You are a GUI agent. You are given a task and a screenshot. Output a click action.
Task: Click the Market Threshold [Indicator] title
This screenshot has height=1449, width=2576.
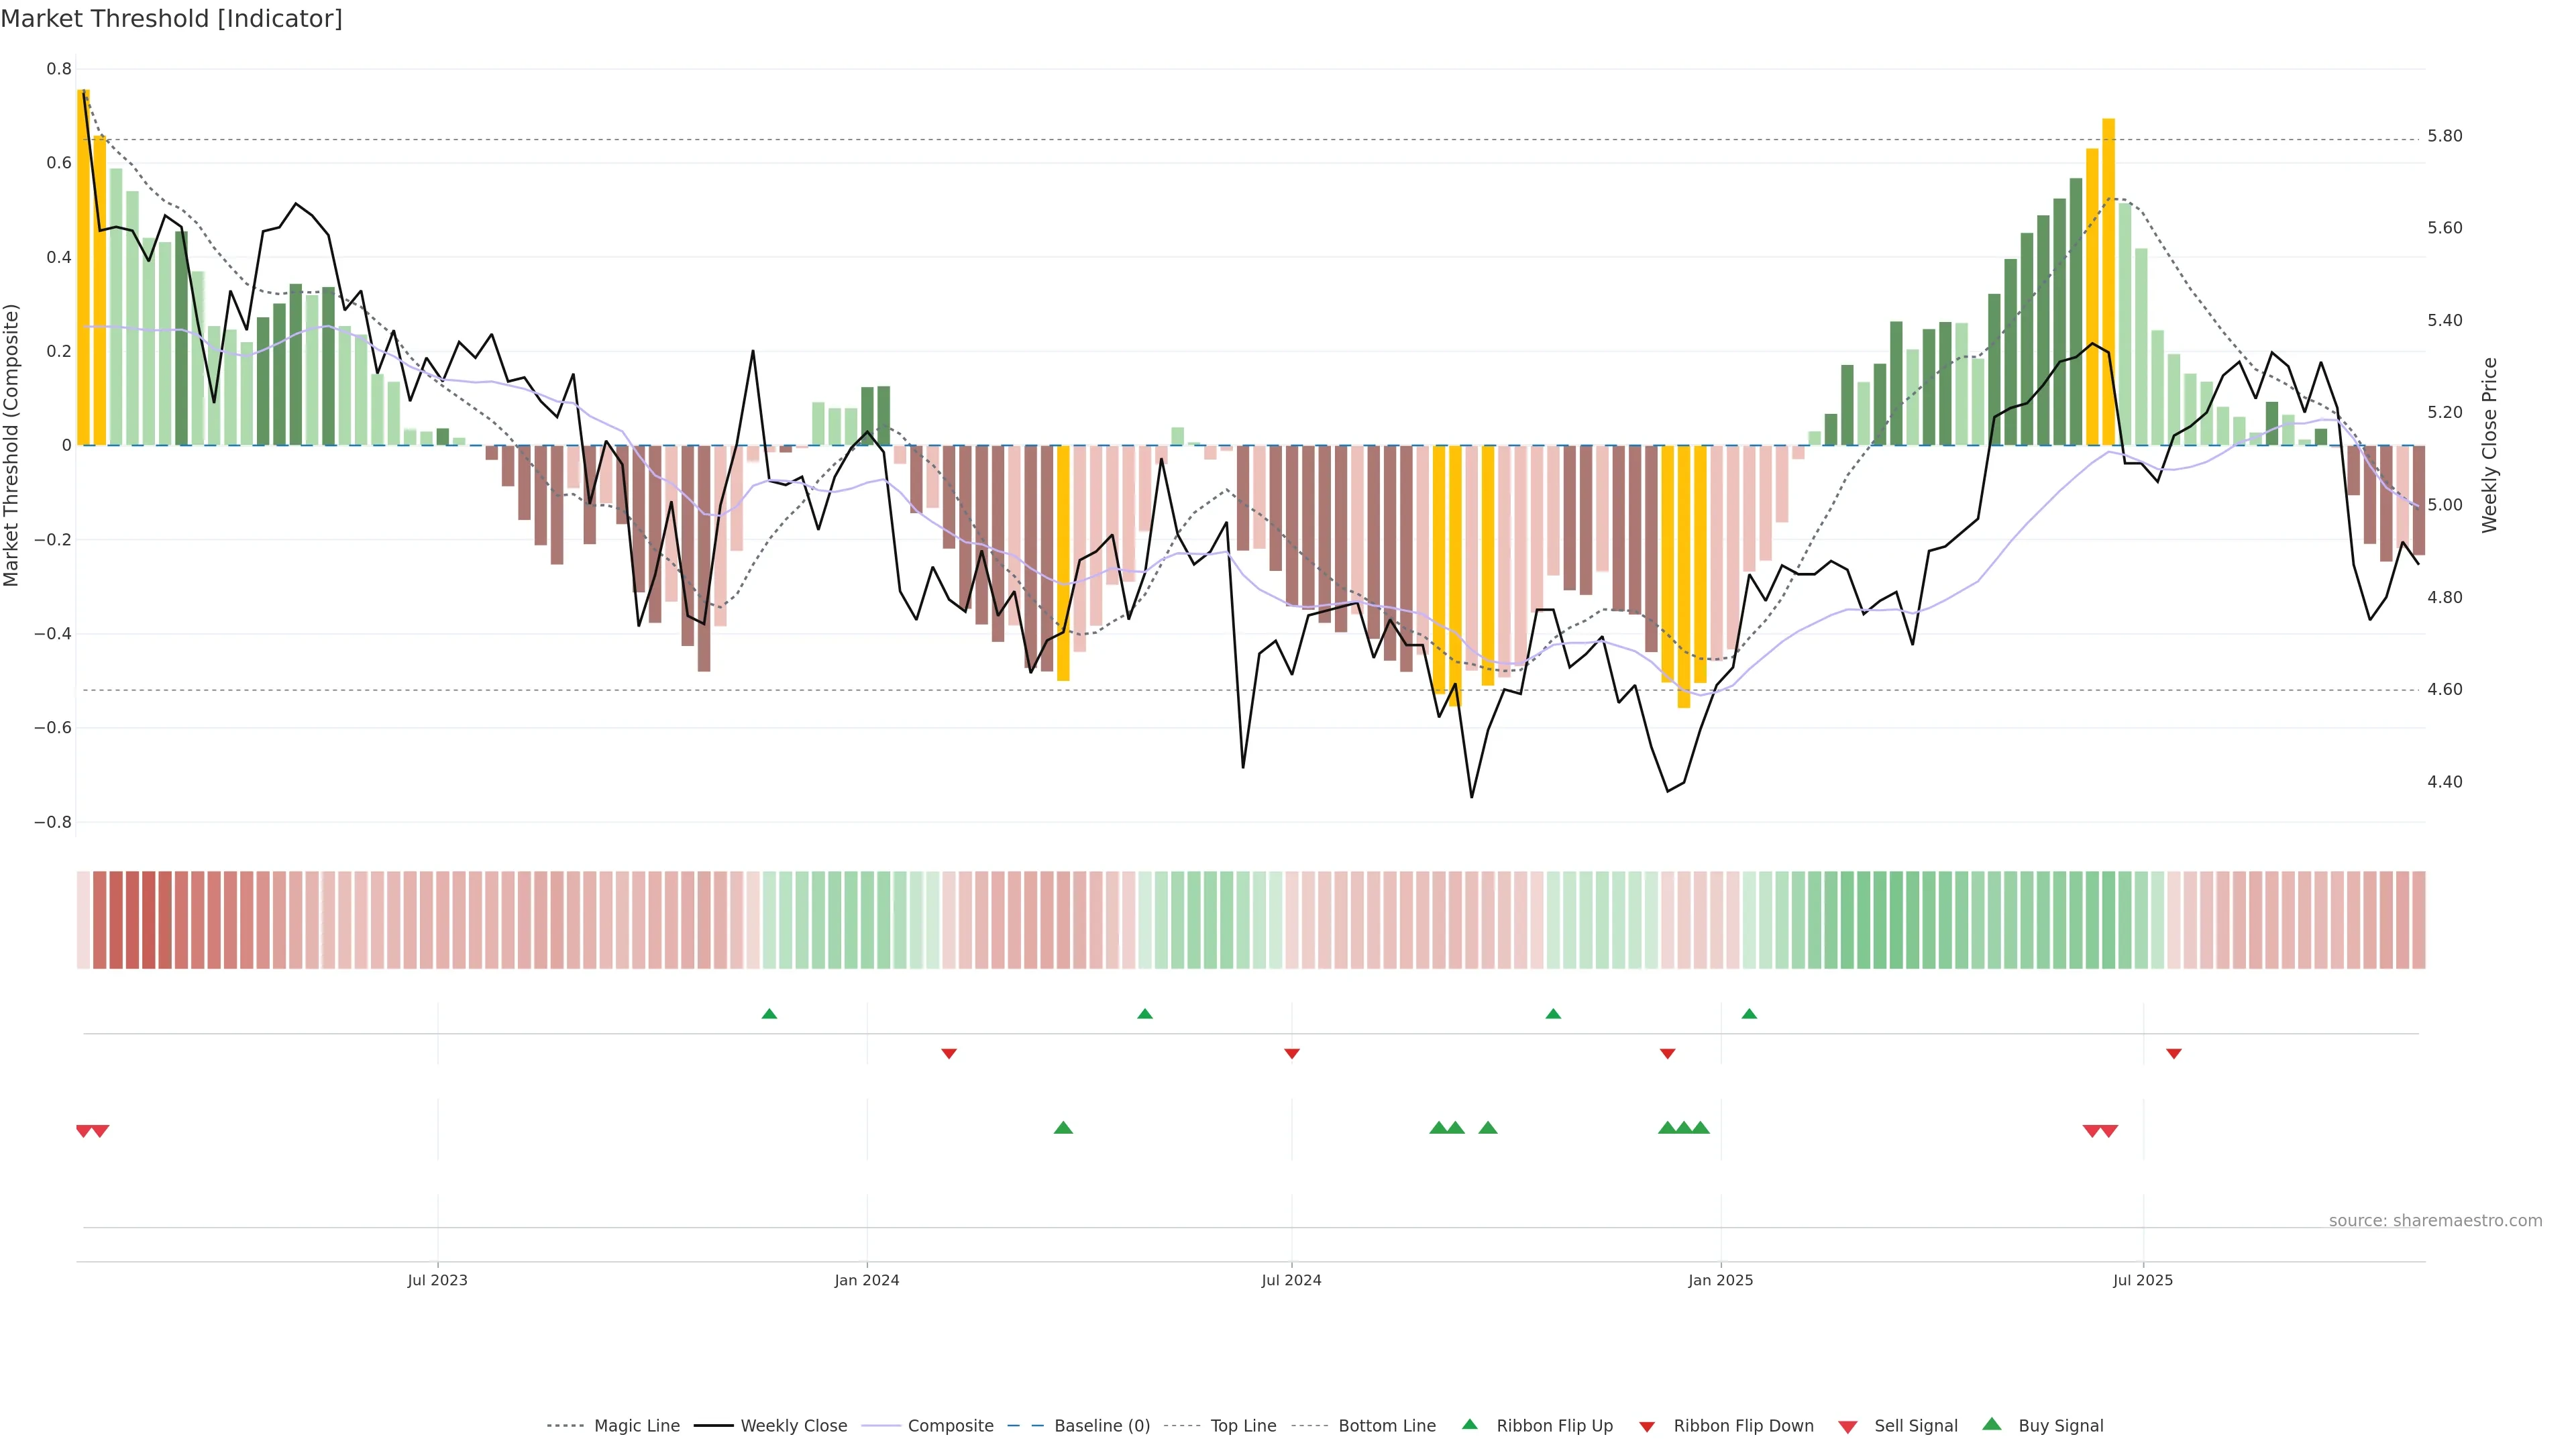tap(171, 19)
